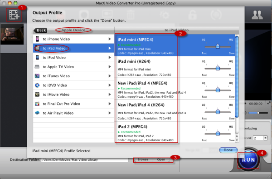Expand the to Final Cut Pro Video arrow

(x=110, y=104)
